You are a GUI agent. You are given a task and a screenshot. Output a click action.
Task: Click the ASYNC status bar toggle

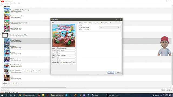coord(6,93)
